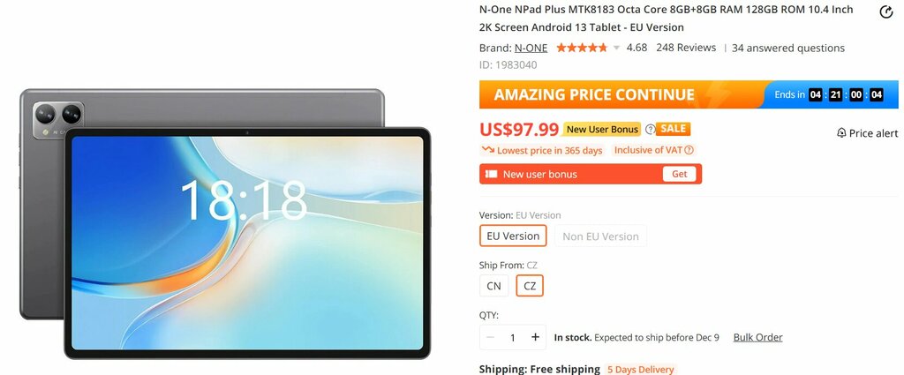Click the lowest price trend arrow icon
This screenshot has width=904, height=375.
[488, 150]
